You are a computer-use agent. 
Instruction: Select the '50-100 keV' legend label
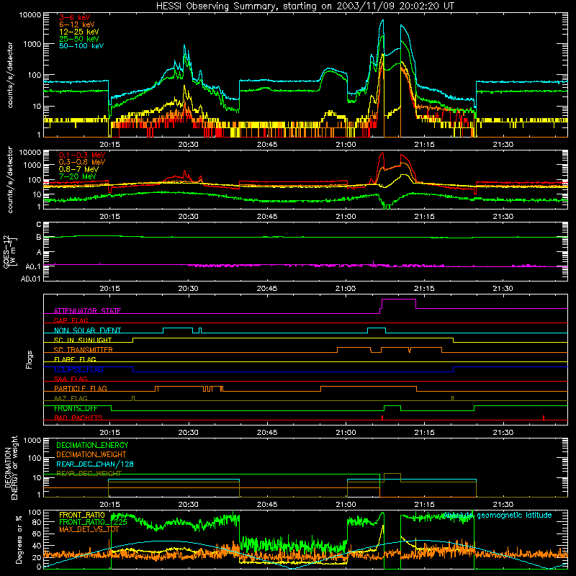tap(81, 46)
